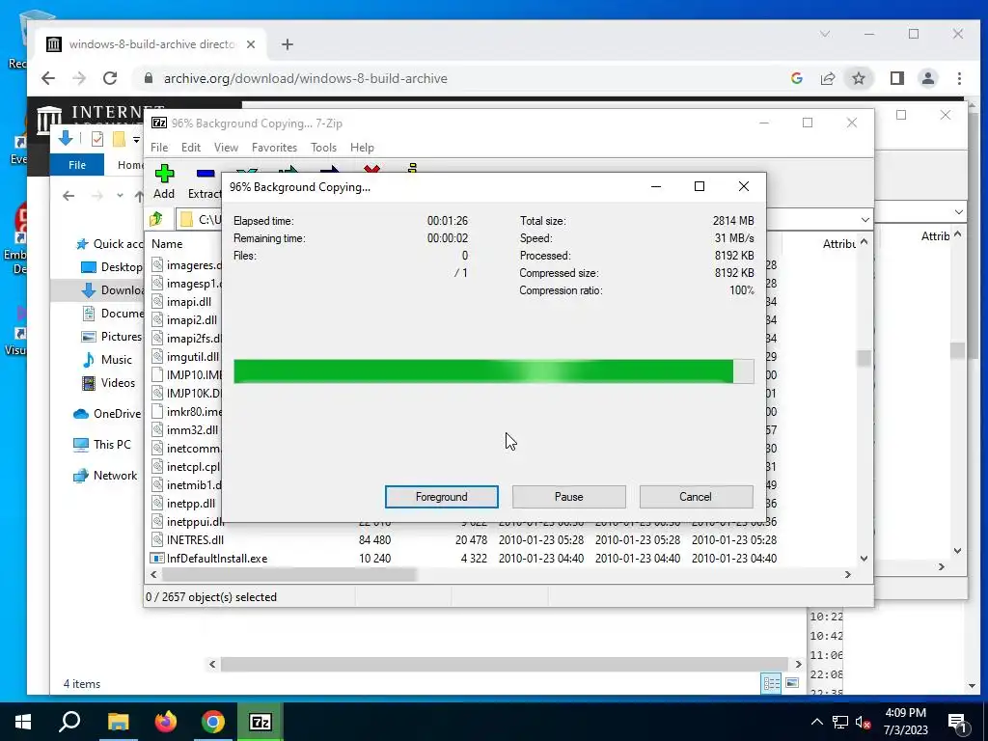
Task: Click Chrome icon in taskbar
Action: (x=213, y=722)
